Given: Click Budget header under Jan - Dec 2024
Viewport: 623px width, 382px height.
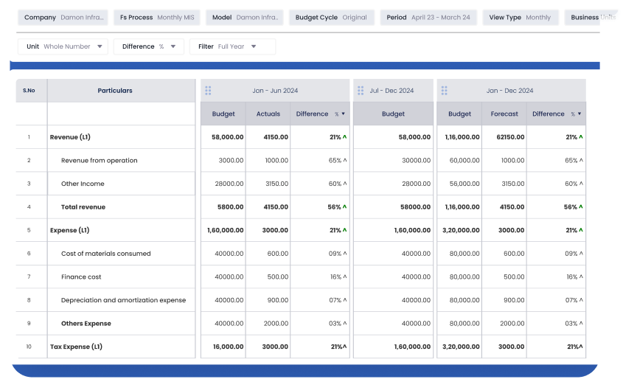Looking at the screenshot, I should (460, 114).
